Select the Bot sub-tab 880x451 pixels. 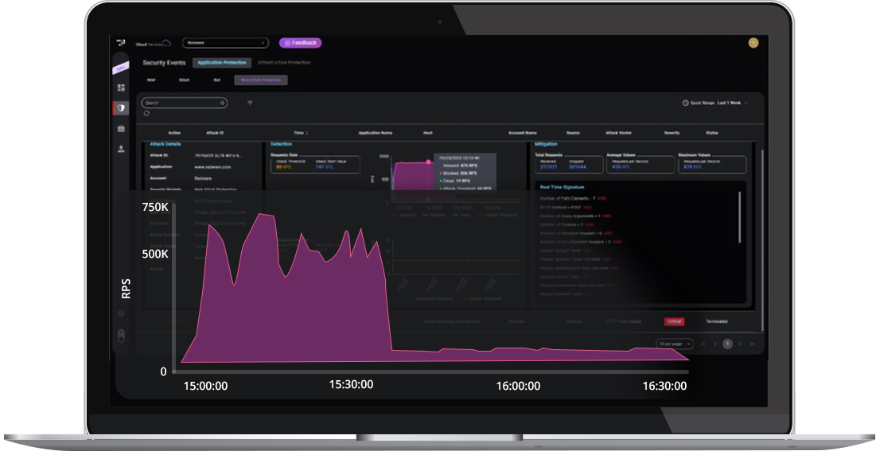[x=216, y=80]
